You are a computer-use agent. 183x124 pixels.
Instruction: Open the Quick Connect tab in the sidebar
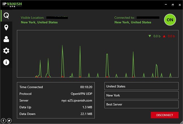pyautogui.click(x=6, y=16)
